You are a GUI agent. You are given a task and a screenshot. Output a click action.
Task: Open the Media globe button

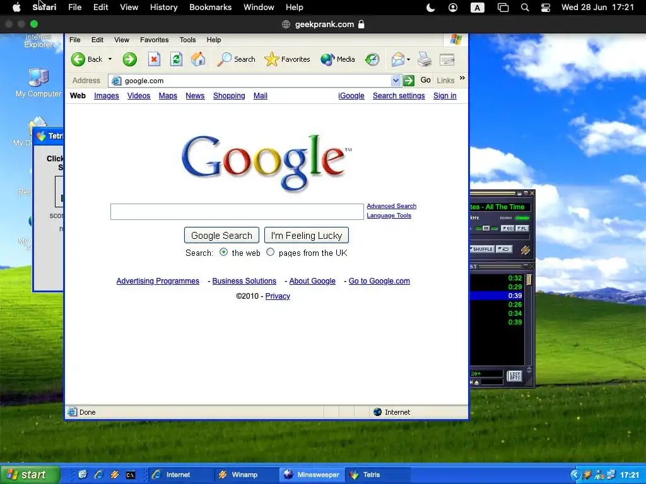point(327,59)
